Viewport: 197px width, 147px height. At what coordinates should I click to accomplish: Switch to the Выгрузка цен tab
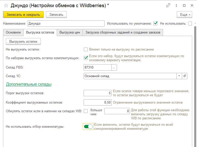(x=70, y=32)
